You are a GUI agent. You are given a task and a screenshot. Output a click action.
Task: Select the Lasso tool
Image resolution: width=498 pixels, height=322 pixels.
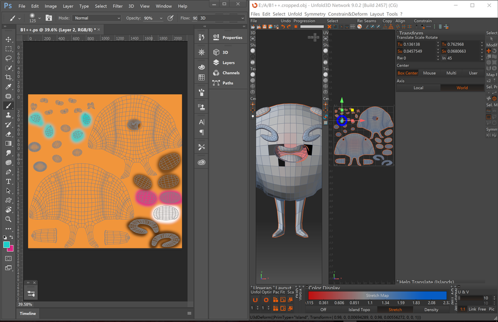(9, 58)
